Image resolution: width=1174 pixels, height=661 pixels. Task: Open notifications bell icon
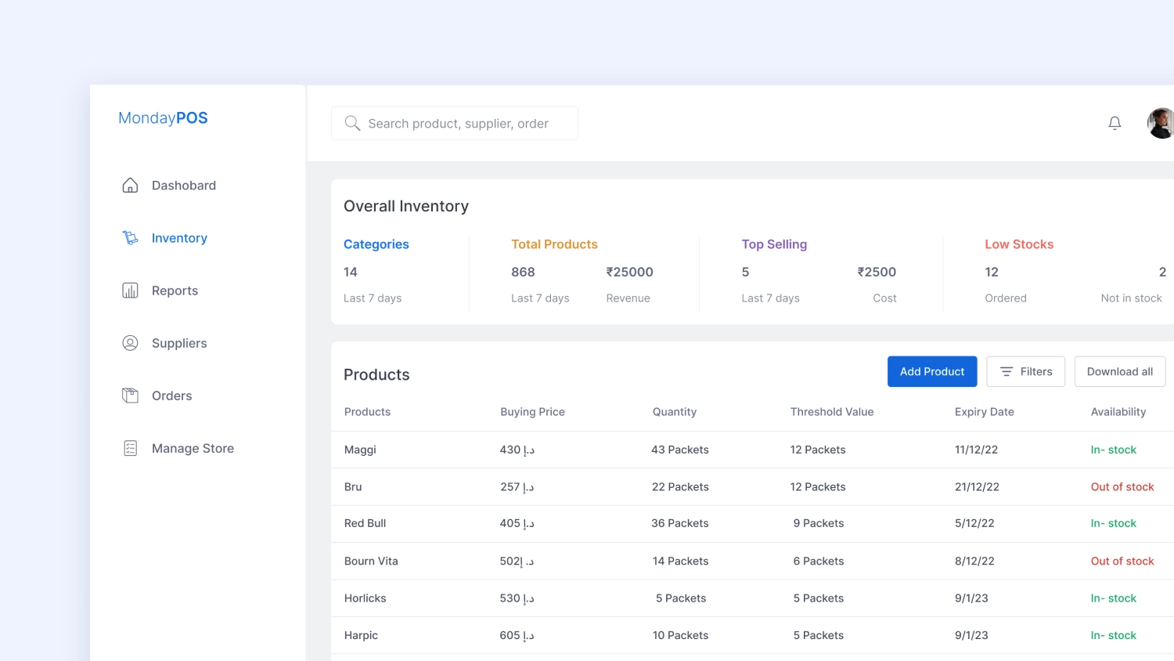click(1115, 123)
